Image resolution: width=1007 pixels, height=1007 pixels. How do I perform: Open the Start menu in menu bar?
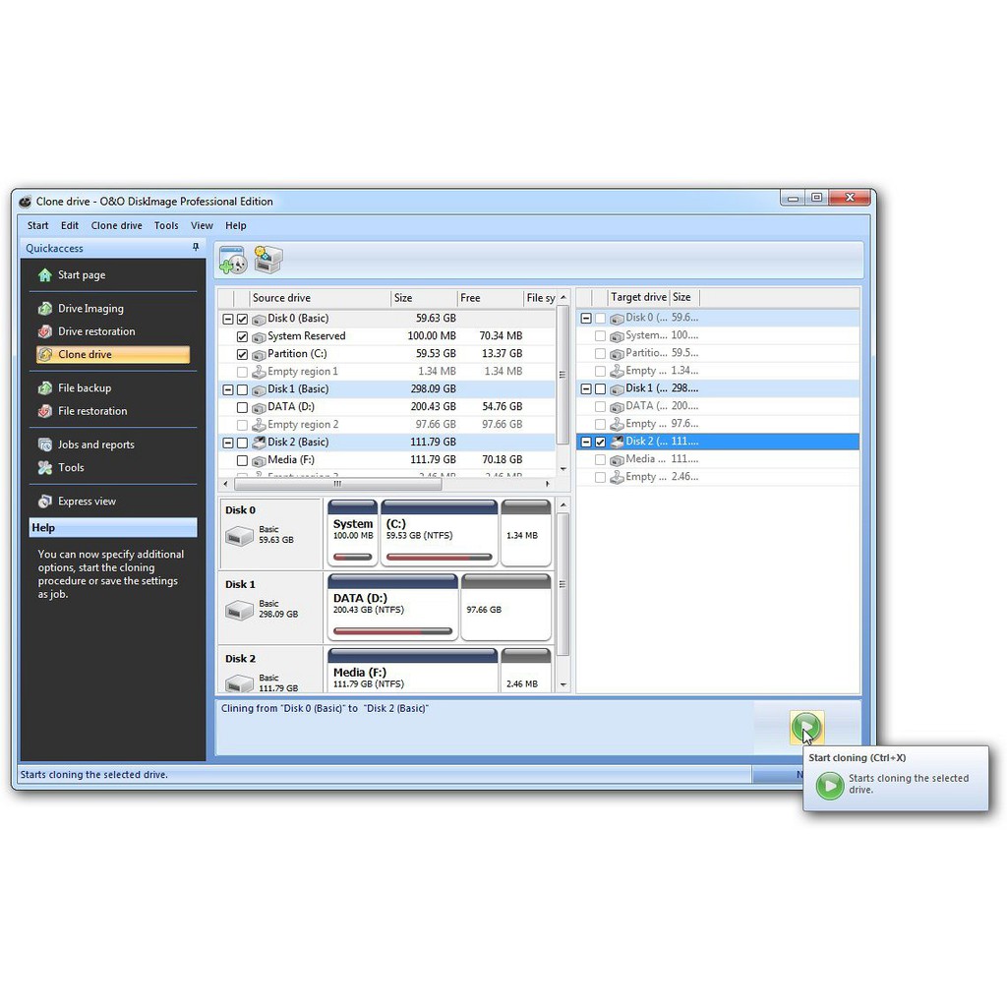[38, 225]
